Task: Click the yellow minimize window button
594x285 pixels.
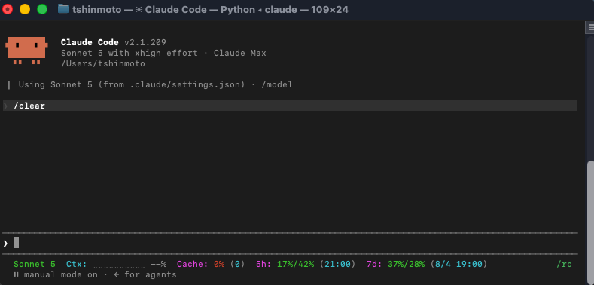Action: pos(25,9)
